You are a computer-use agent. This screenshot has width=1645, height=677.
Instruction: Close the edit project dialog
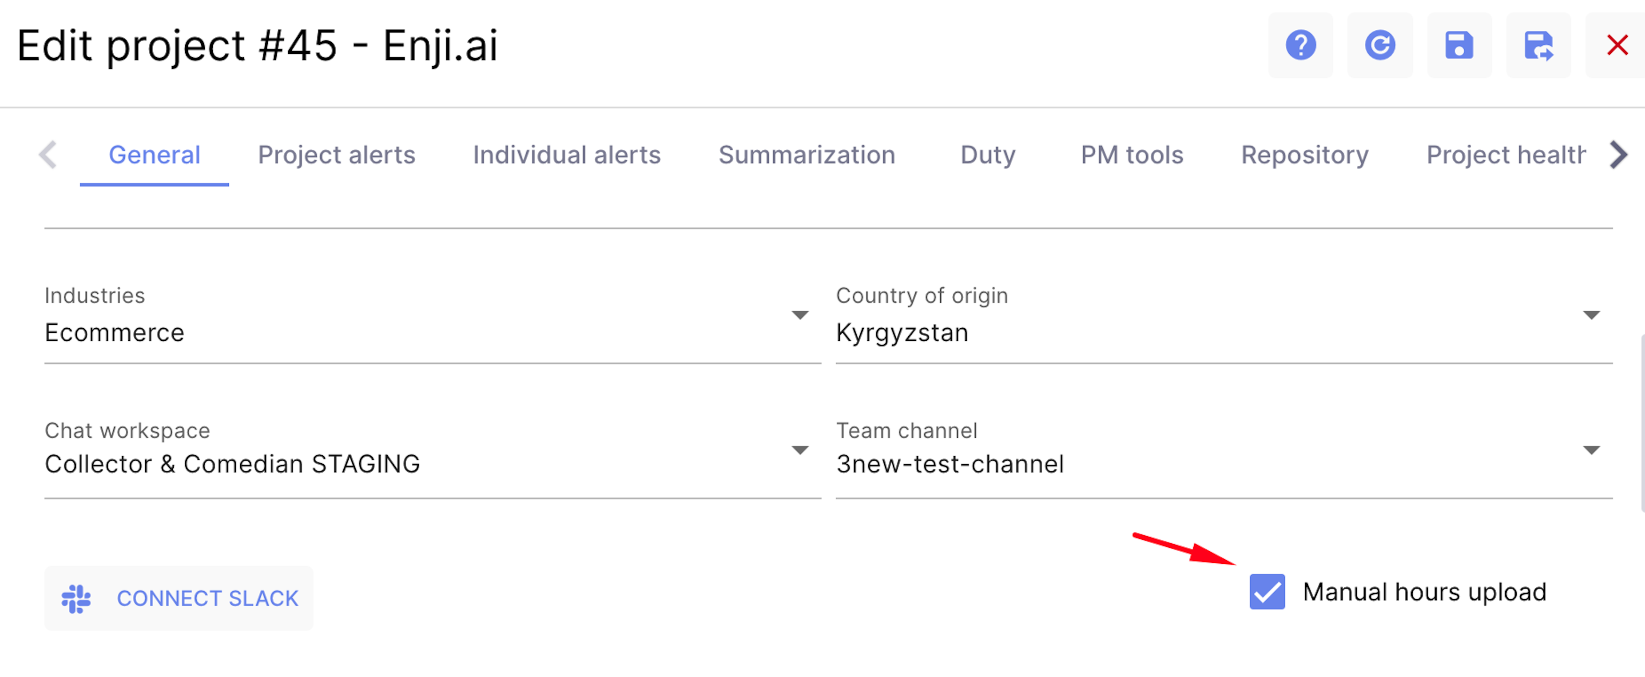[1617, 45]
